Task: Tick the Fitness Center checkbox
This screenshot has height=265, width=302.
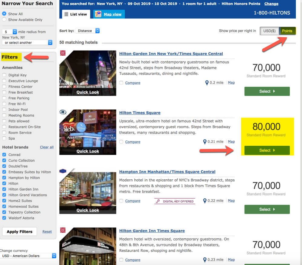Action: [4, 87]
